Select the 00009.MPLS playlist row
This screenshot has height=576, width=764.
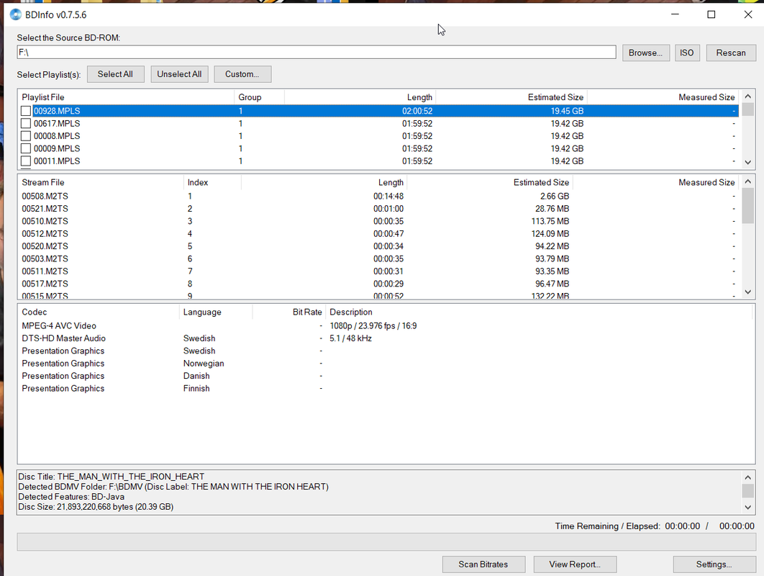378,149
